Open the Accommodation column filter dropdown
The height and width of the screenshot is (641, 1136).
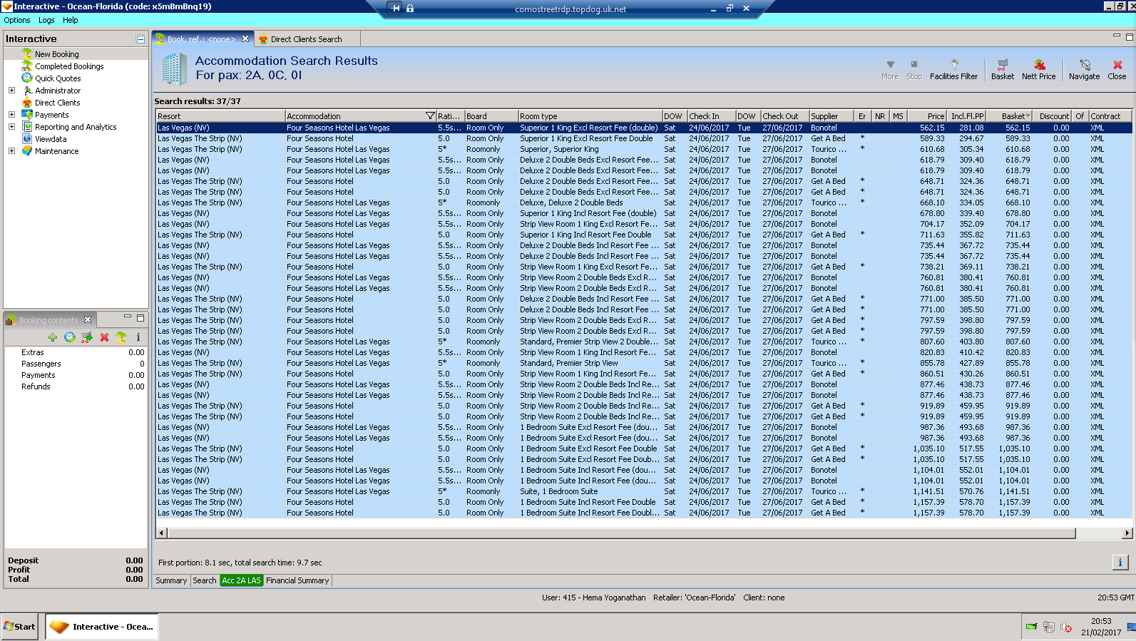pyautogui.click(x=430, y=116)
